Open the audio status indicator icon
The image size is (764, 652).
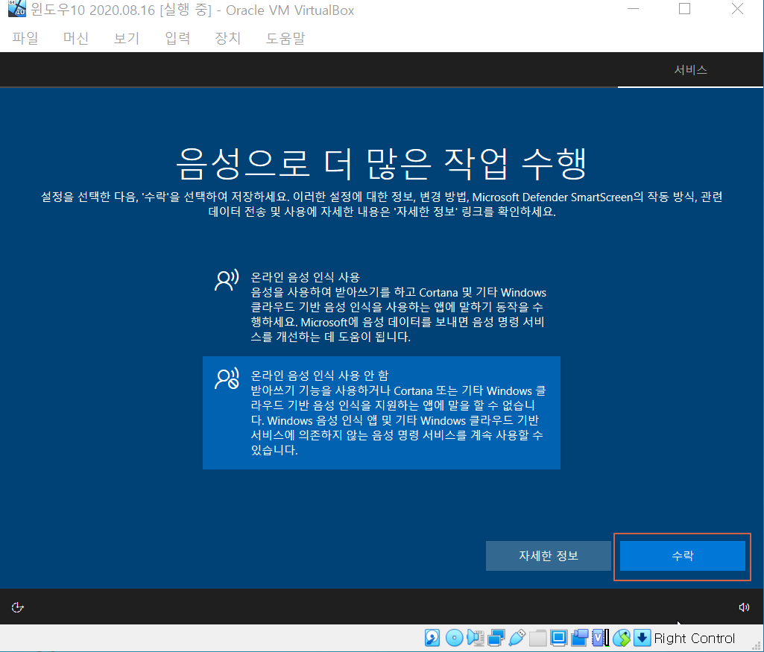pyautogui.click(x=475, y=637)
